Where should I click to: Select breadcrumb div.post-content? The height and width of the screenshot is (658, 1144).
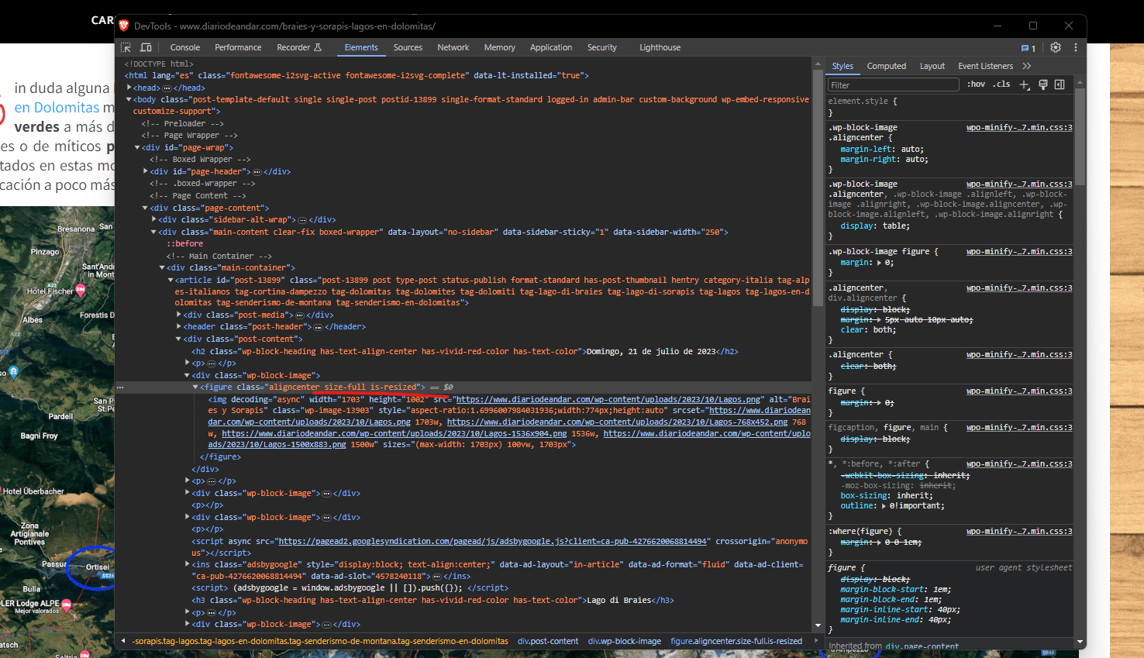548,641
